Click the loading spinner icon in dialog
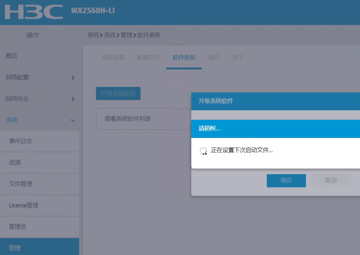 click(x=203, y=151)
